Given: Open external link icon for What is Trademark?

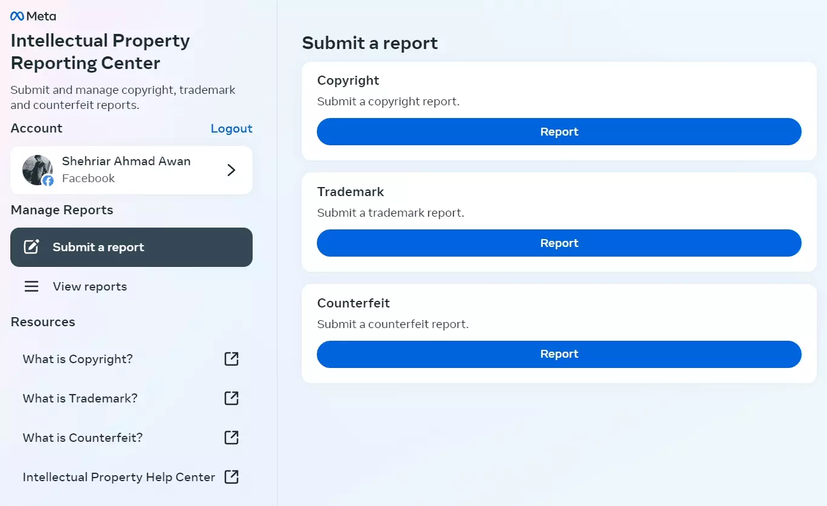Looking at the screenshot, I should click(231, 398).
